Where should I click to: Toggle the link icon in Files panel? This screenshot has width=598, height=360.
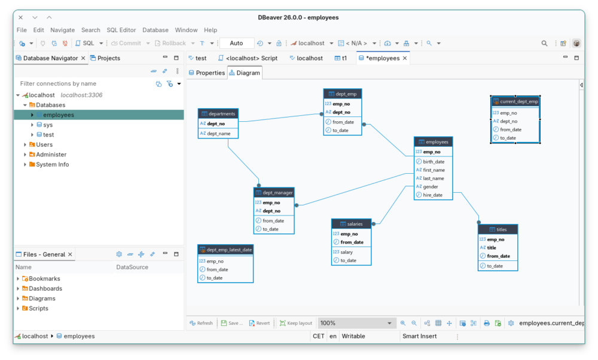pyautogui.click(x=152, y=254)
